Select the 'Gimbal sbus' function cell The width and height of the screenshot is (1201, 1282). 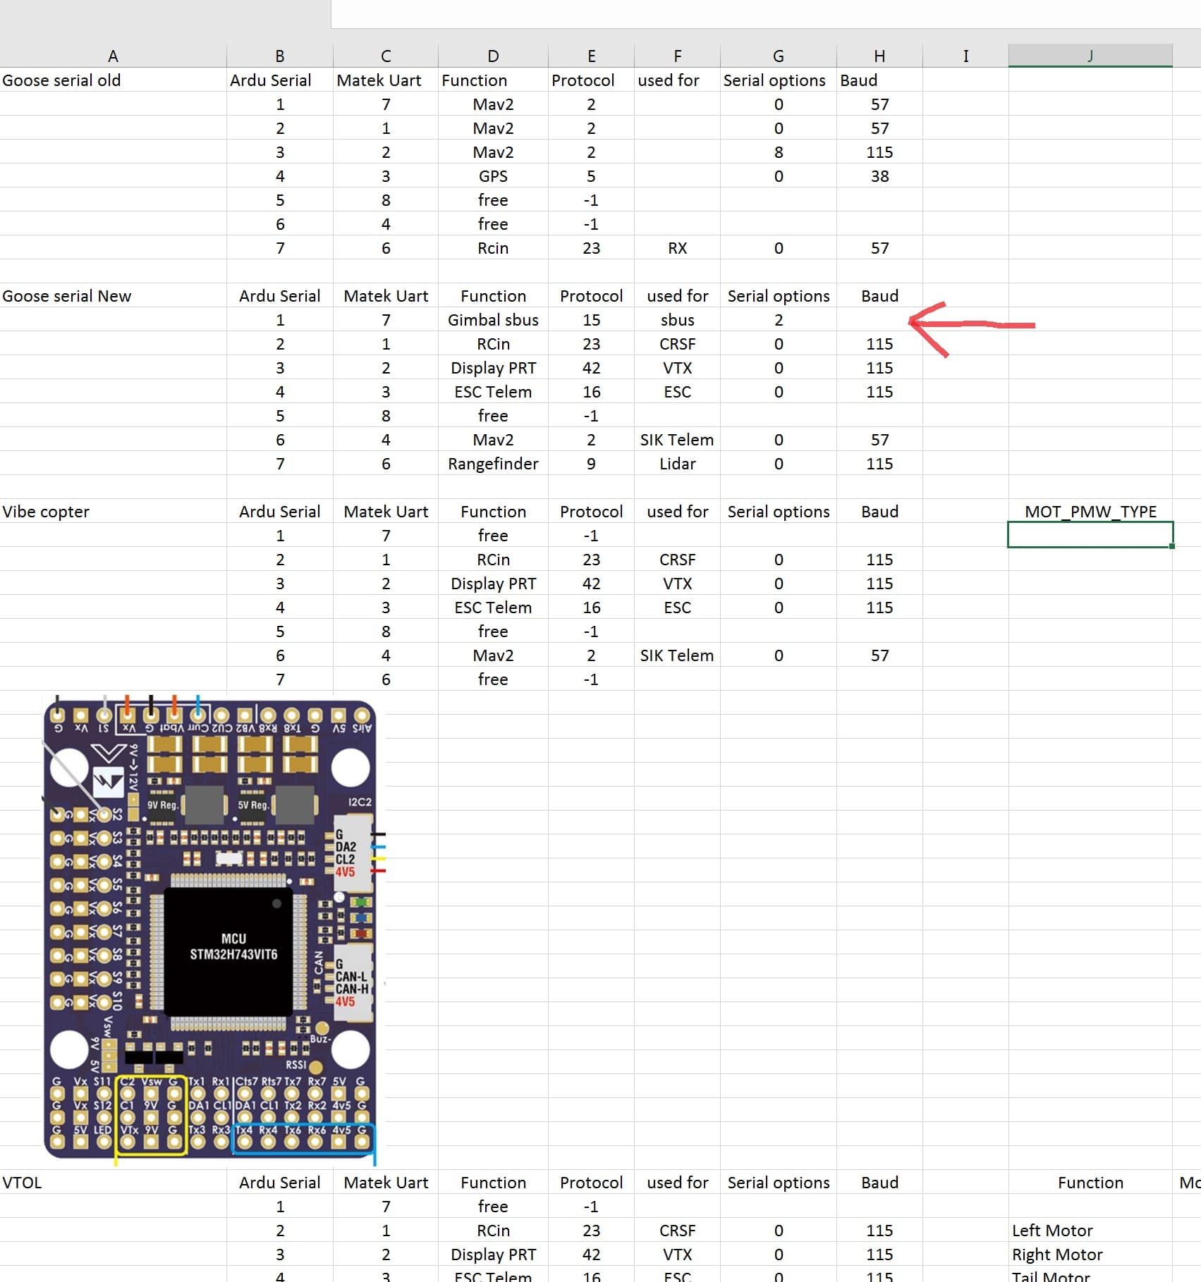(493, 320)
